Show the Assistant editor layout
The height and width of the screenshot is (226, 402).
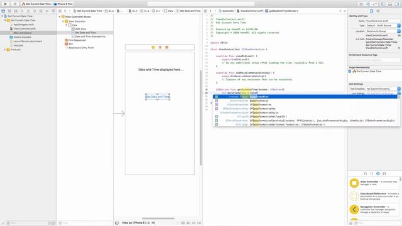click(x=368, y=4)
